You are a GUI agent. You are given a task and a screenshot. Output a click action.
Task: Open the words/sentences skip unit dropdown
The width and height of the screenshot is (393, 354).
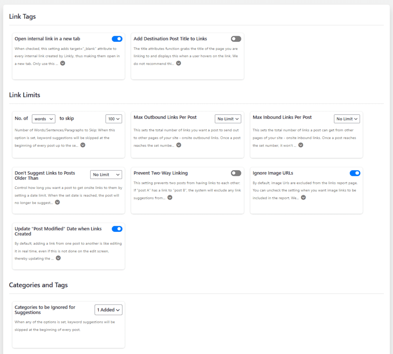tap(43, 119)
